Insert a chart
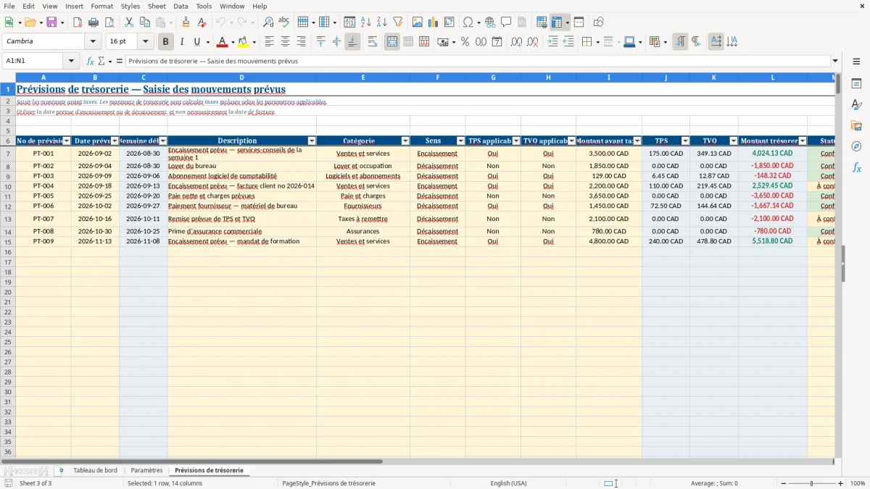Image resolution: width=870 pixels, height=489 pixels. (434, 22)
